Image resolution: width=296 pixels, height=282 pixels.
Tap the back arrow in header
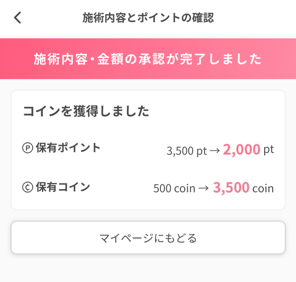point(18,18)
